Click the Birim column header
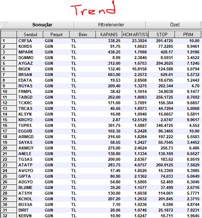The height and width of the screenshot is (218, 202). (x=83, y=35)
